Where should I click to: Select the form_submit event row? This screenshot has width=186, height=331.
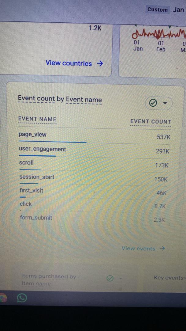(36, 218)
